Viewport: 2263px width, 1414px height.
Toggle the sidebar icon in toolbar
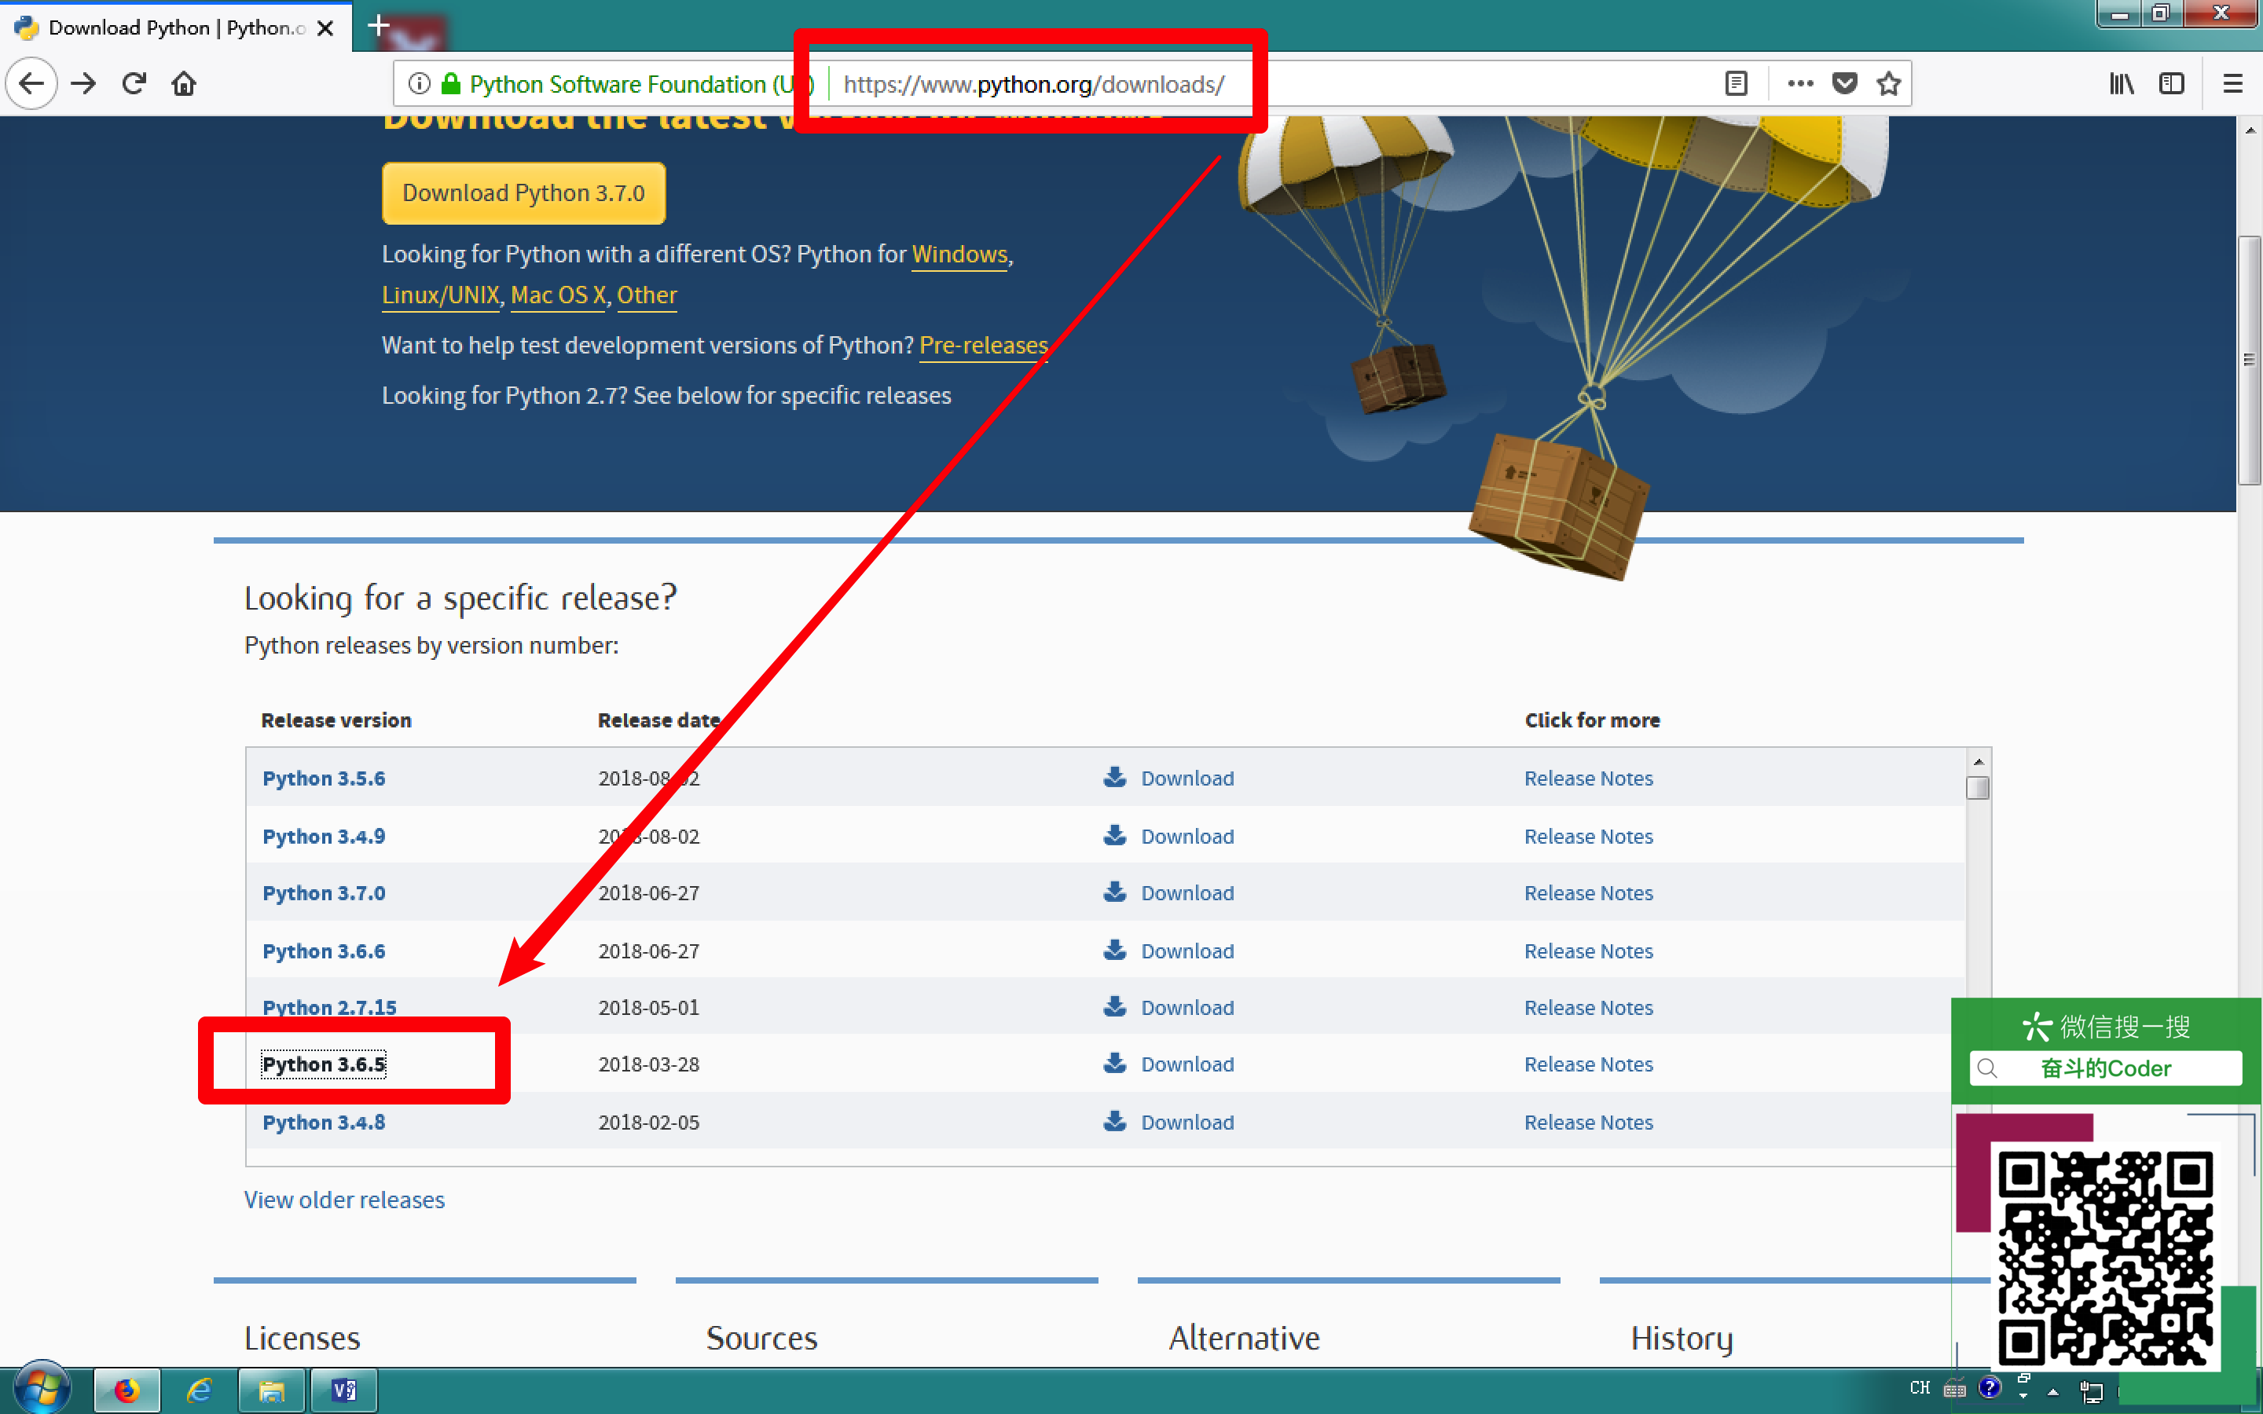click(2171, 83)
